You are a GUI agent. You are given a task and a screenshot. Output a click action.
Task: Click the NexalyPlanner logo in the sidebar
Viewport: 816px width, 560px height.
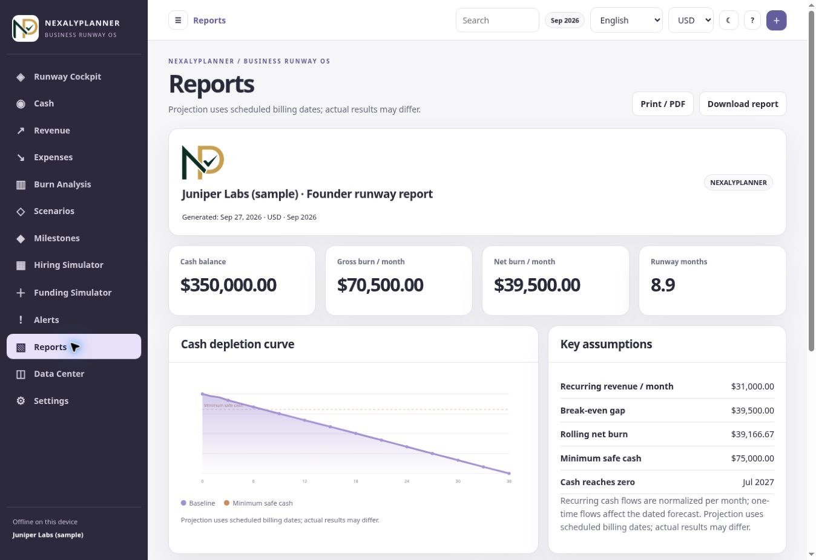[x=25, y=28]
